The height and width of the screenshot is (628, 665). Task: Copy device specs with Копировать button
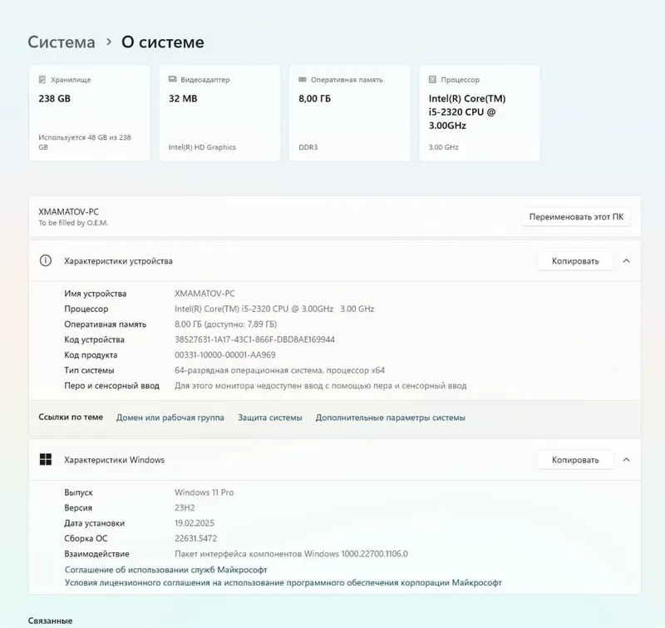click(575, 261)
